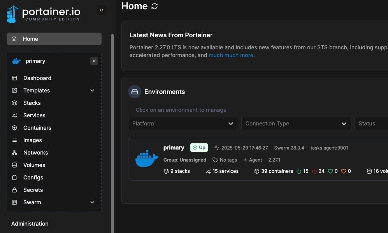Expand the Swarm submenu chevron
Screen dimensions: 388x233
(x=92, y=202)
